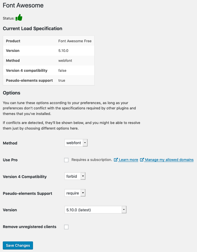Open the Pseudo-elements Support dropdown
This screenshot has width=197, height=252.
tap(75, 193)
